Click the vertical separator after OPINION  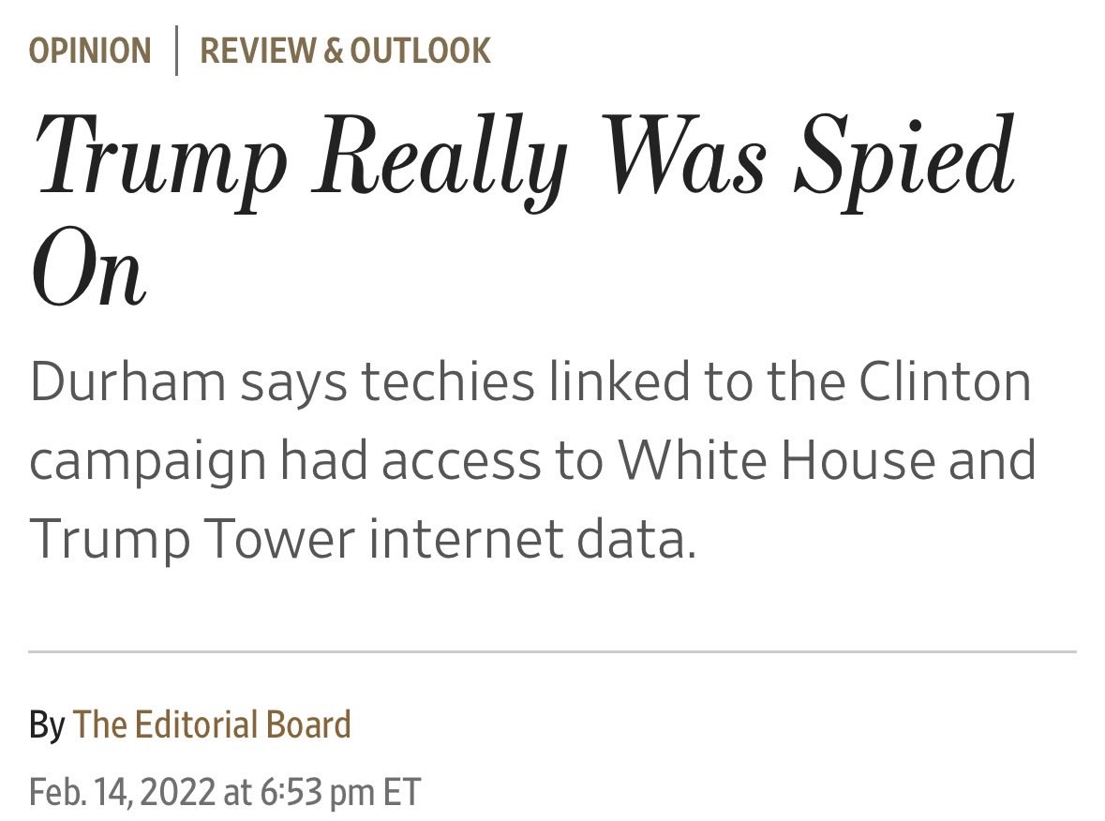click(x=176, y=51)
